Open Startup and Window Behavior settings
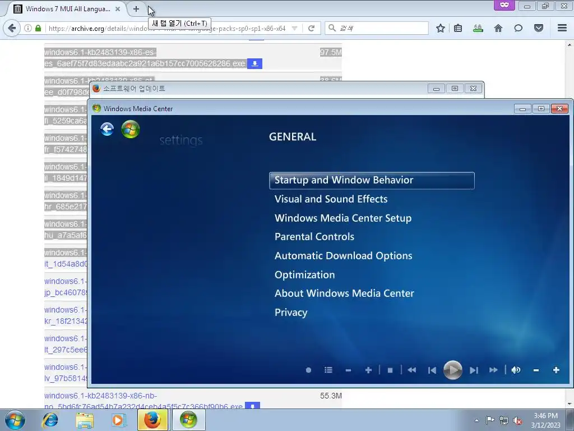 [x=372, y=180]
